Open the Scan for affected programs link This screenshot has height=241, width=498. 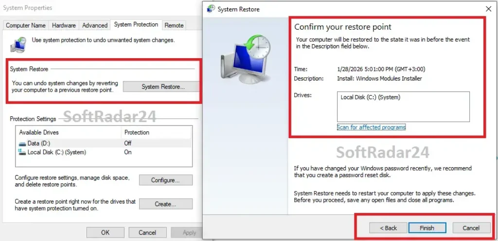point(371,128)
